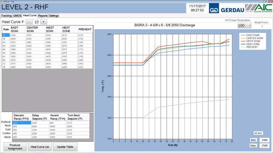The image size is (273, 153).
Task: Click the AIC Tailored Automation logo
Action: click(259, 8)
